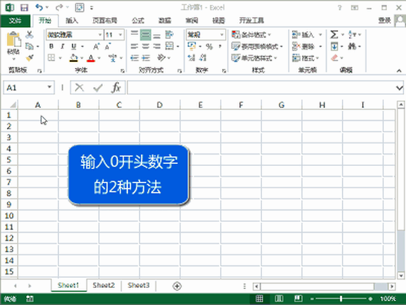Toggle top vertical alignment
The width and height of the screenshot is (406, 305).
point(134,34)
